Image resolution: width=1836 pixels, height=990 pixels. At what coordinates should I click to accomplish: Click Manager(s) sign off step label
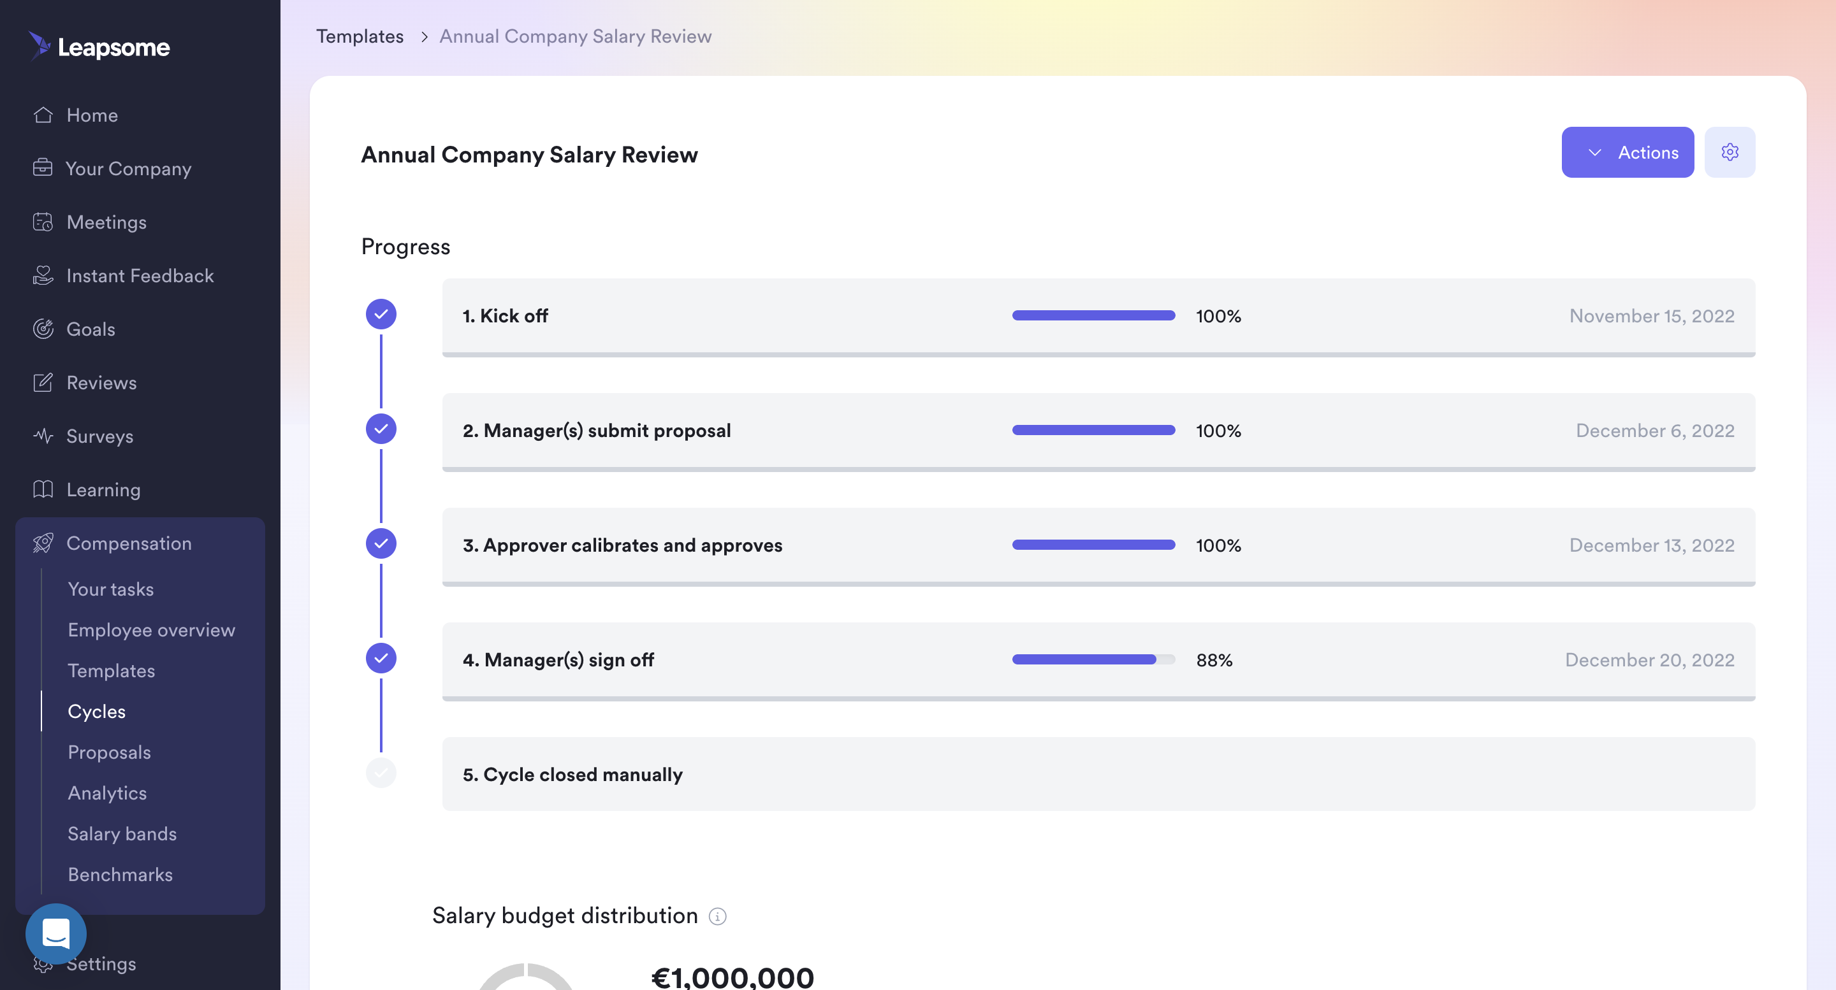click(558, 659)
